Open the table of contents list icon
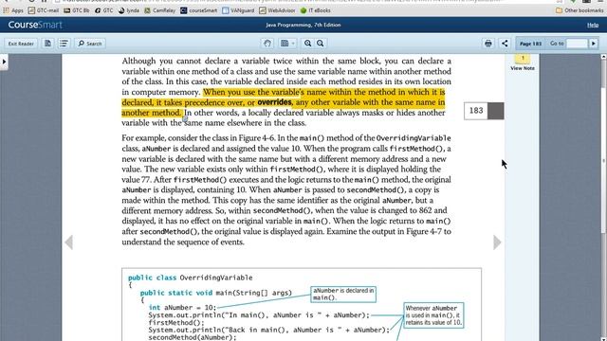 point(64,44)
